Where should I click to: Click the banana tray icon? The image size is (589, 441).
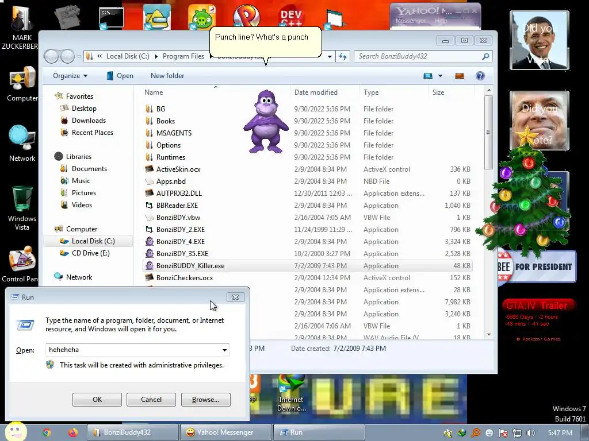click(x=448, y=433)
